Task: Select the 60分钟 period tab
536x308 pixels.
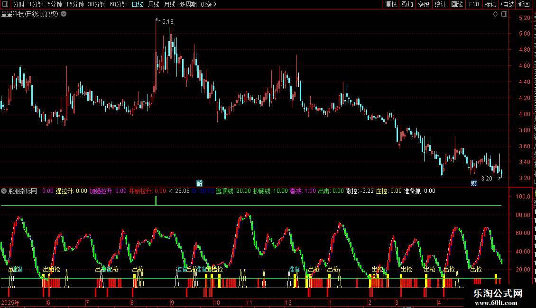Action: point(119,4)
